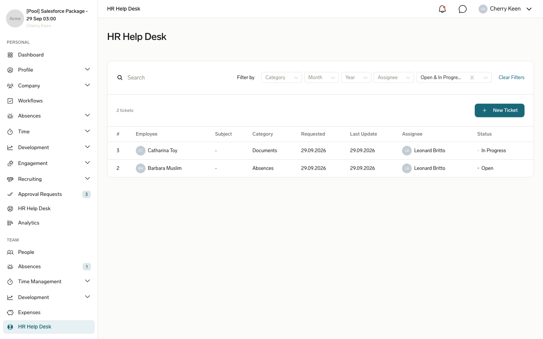Click the Time Management stopwatch icon
Image resolution: width=543 pixels, height=339 pixels.
[x=10, y=282]
